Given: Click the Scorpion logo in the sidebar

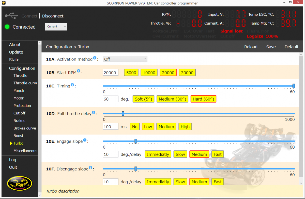Looking at the screenshot, I should click(x=20, y=183).
